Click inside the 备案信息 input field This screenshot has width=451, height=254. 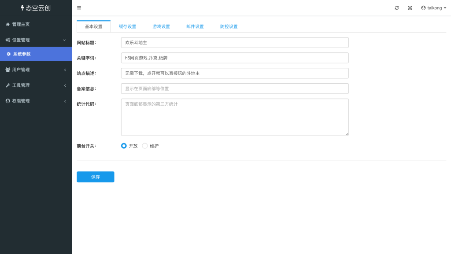click(x=235, y=88)
